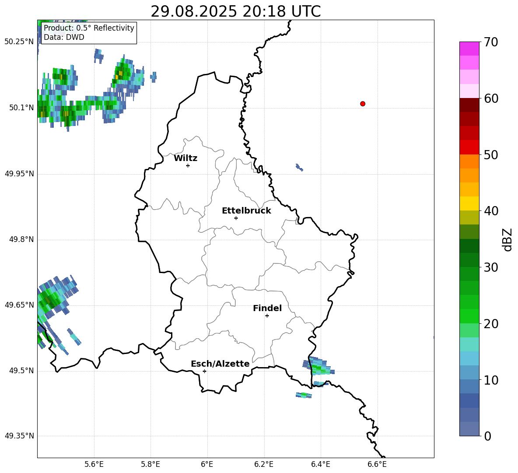
Task: Click the 0 colorbar tick label
Action: [487, 436]
